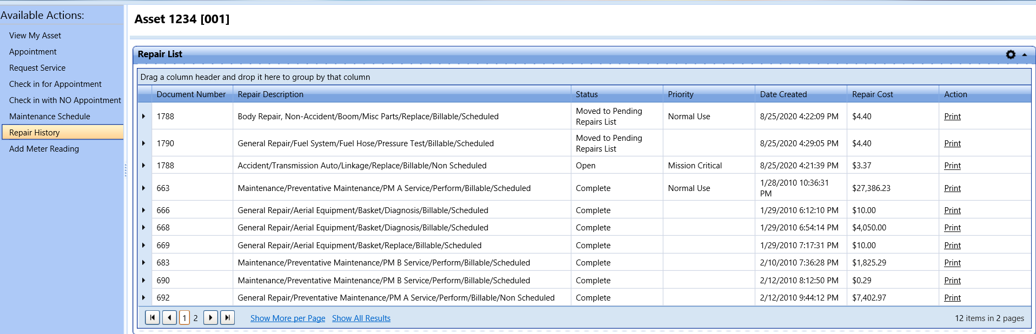Screen dimensions: 1036x334
Task: Click Show More per Page link
Action: click(x=288, y=318)
